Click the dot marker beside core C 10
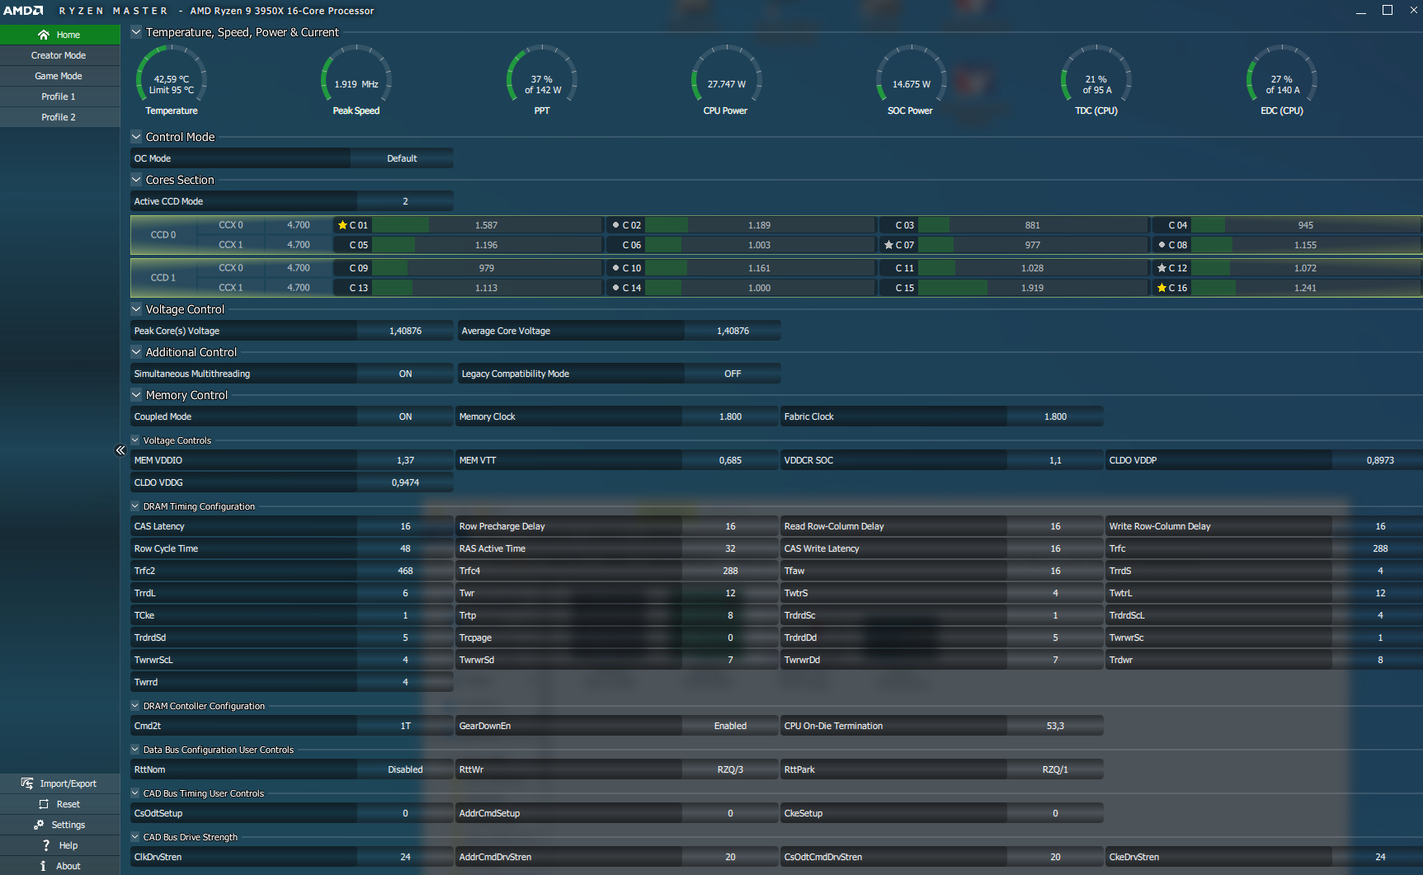The image size is (1423, 875). click(615, 268)
